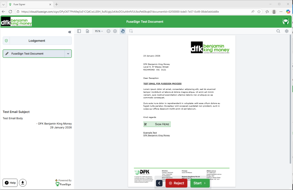Open the 95% zoom level dropdown

pos(99,31)
